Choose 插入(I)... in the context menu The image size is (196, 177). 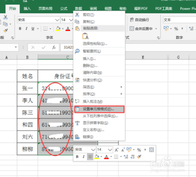coord(99,59)
